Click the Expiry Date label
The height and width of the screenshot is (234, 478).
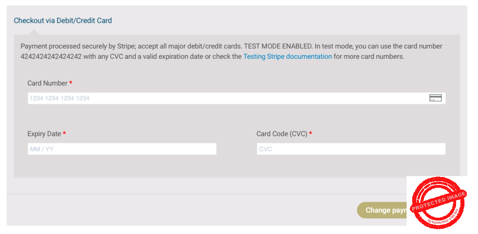point(44,134)
